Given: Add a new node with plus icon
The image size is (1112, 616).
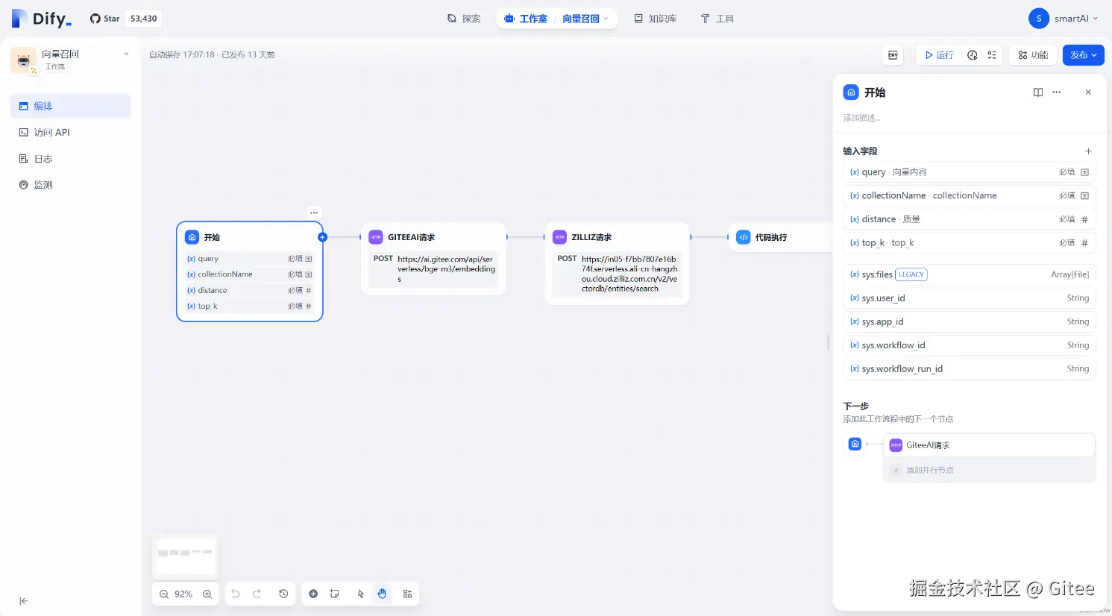Looking at the screenshot, I should click(x=313, y=594).
